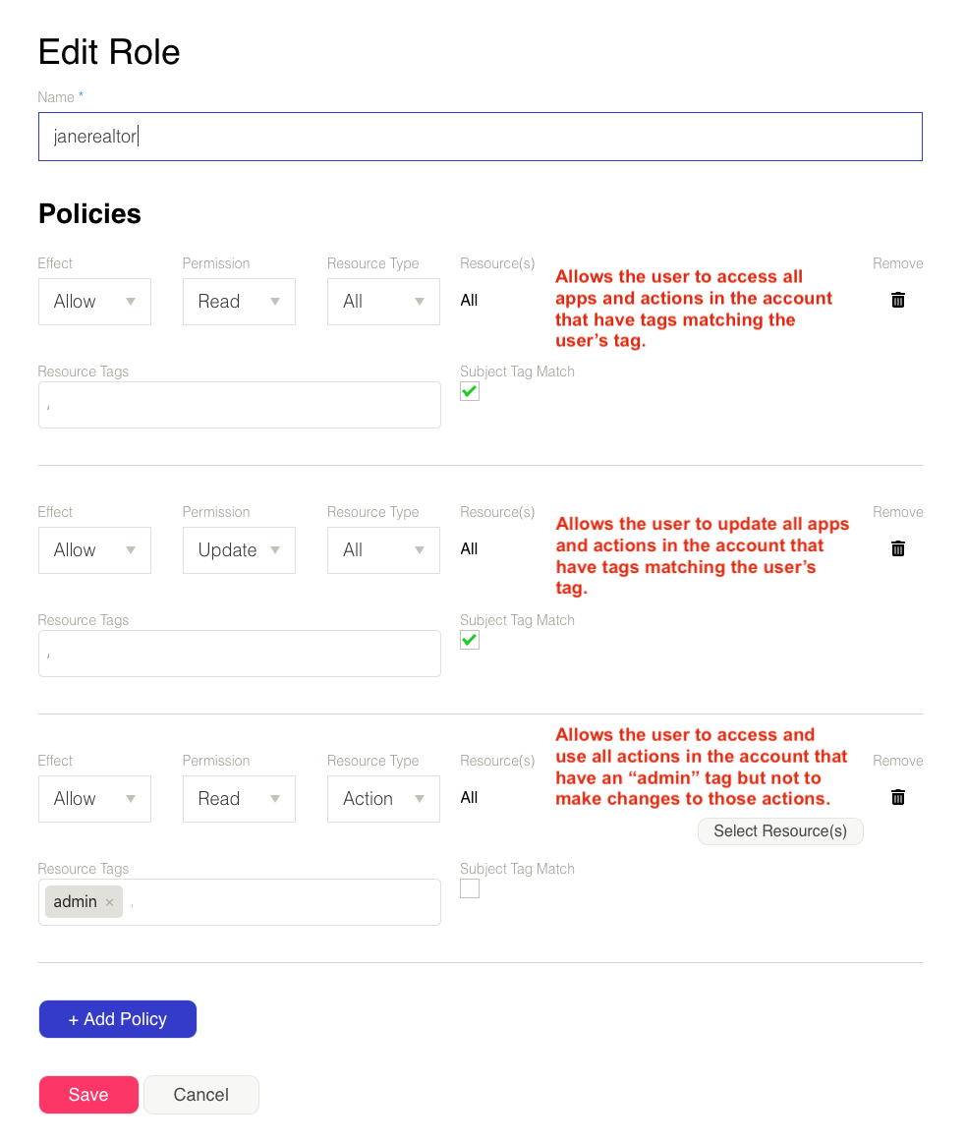Uncheck Subject Tag Match in first policy
Screen dimensions: 966x1142
coord(470,392)
